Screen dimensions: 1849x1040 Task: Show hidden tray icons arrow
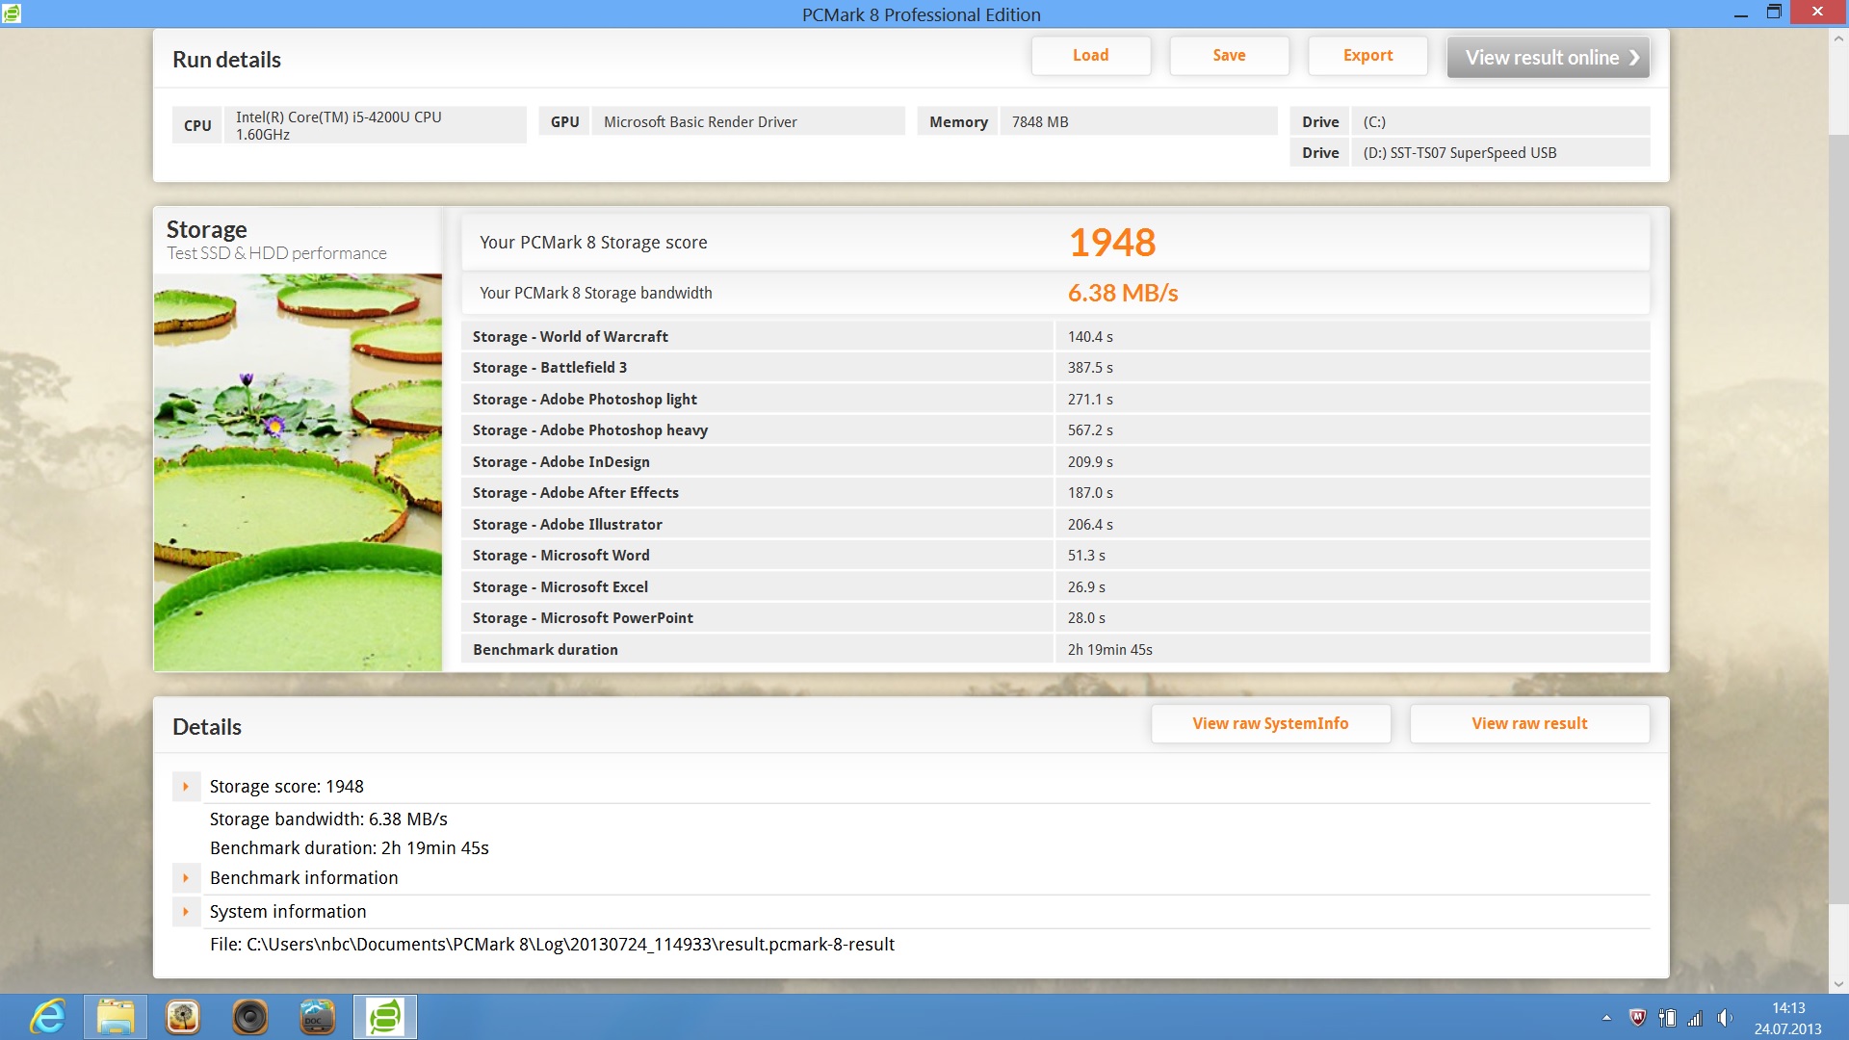click(x=1606, y=1018)
